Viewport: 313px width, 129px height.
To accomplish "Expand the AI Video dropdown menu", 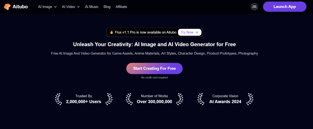I will point(71,7).
